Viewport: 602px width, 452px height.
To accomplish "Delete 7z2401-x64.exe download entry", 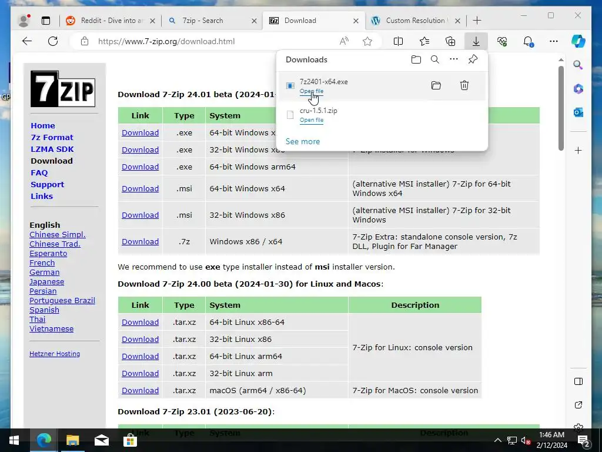I will click(x=464, y=85).
